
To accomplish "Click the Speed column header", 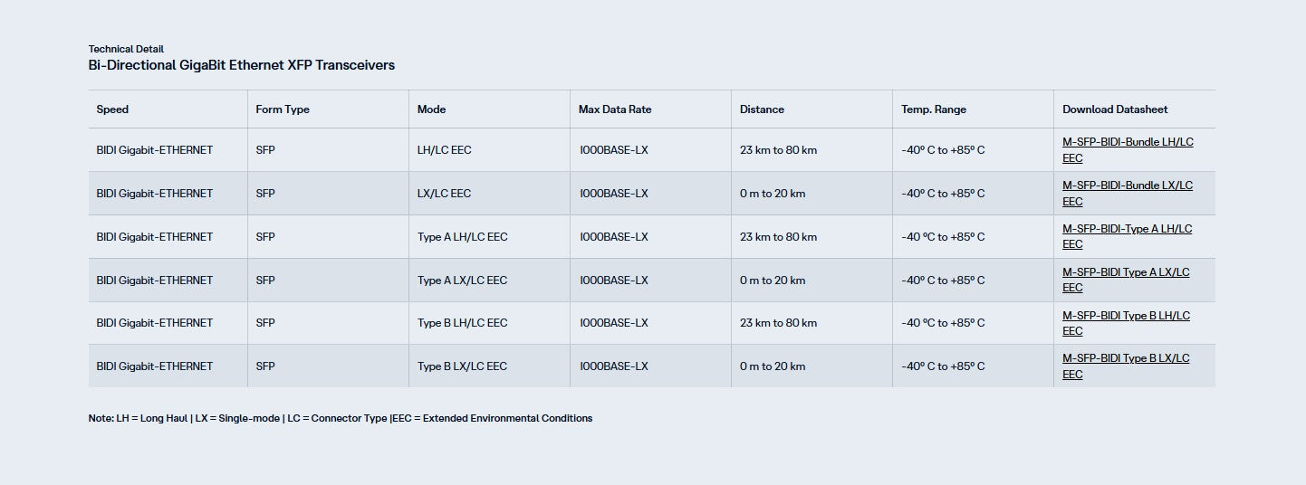I will [x=113, y=109].
